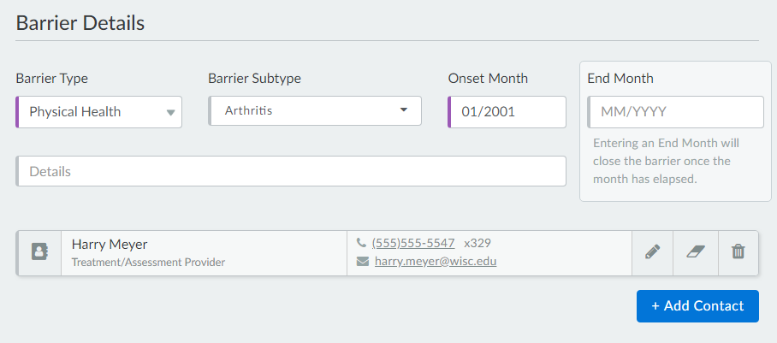Screen dimensions: 777x343
Task: Click the x329 phone extension text
Action: click(477, 243)
